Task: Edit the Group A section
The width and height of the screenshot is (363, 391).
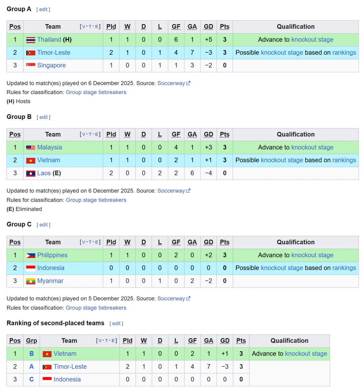Action: tap(43, 9)
